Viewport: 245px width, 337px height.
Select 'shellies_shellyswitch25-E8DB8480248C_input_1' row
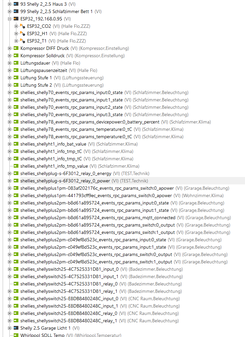100,306
